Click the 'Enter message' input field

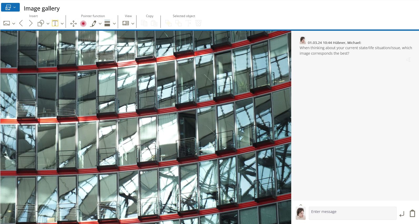(353, 213)
